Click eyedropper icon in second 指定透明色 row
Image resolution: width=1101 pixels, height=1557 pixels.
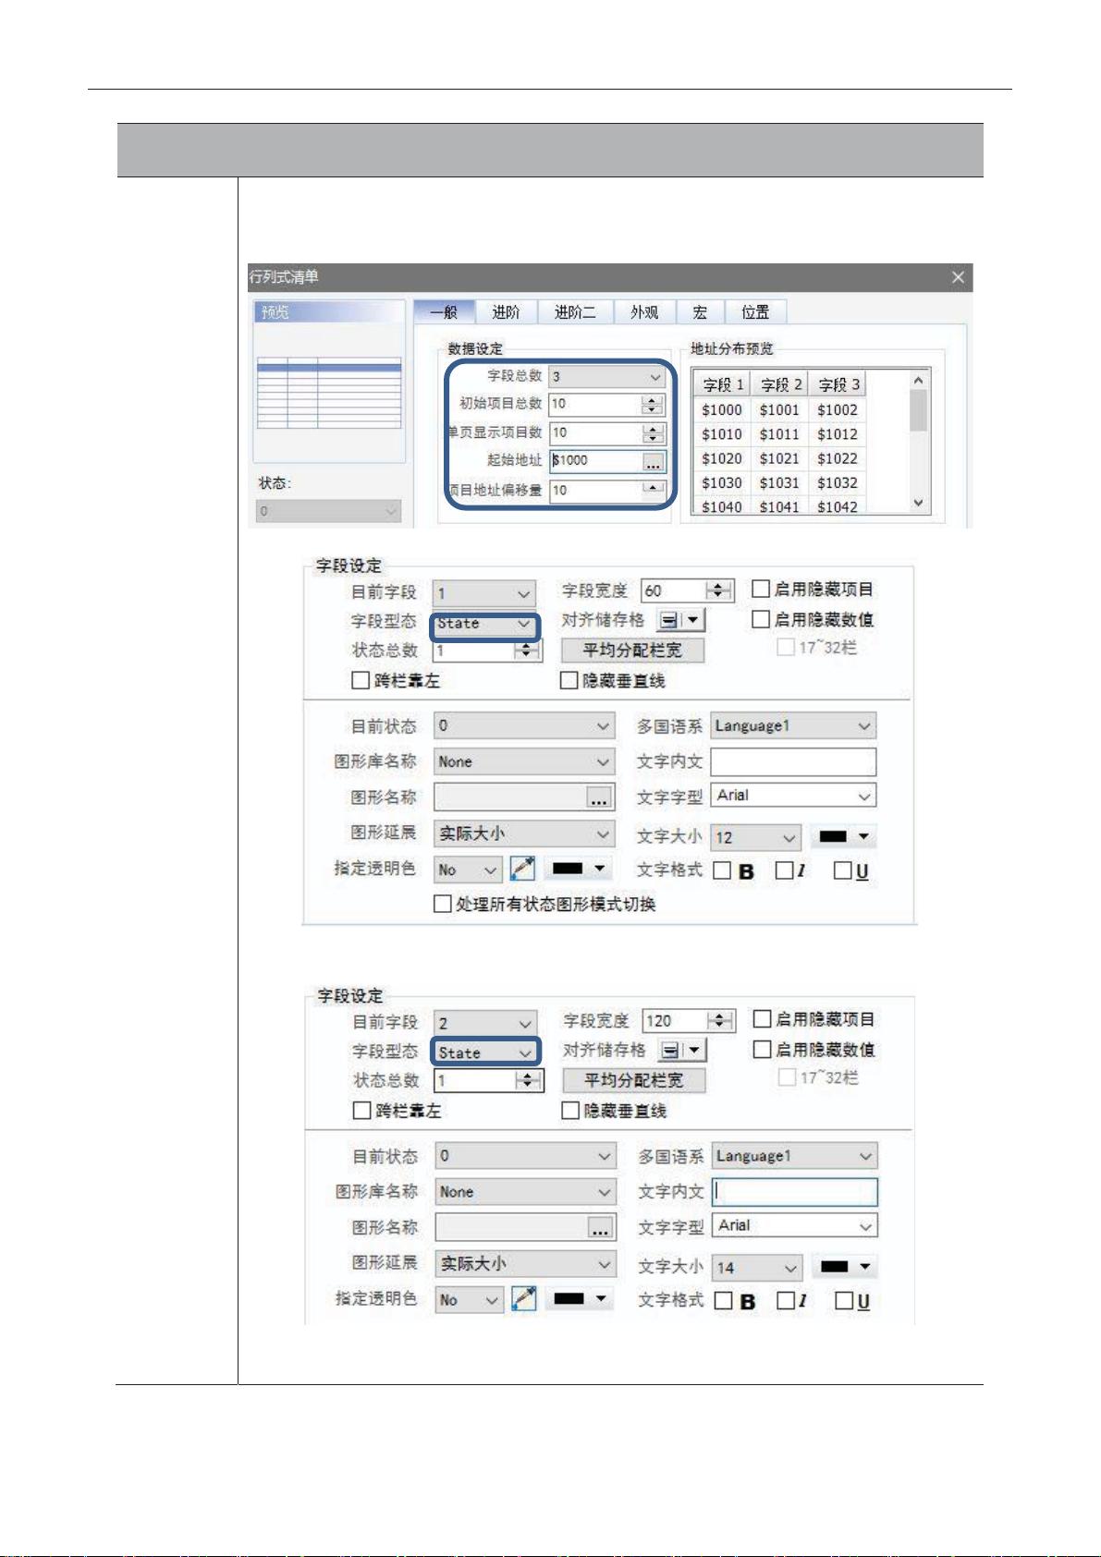click(x=524, y=1299)
